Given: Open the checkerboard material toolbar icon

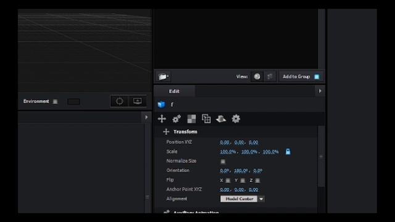Looking at the screenshot, I should click(x=191, y=119).
